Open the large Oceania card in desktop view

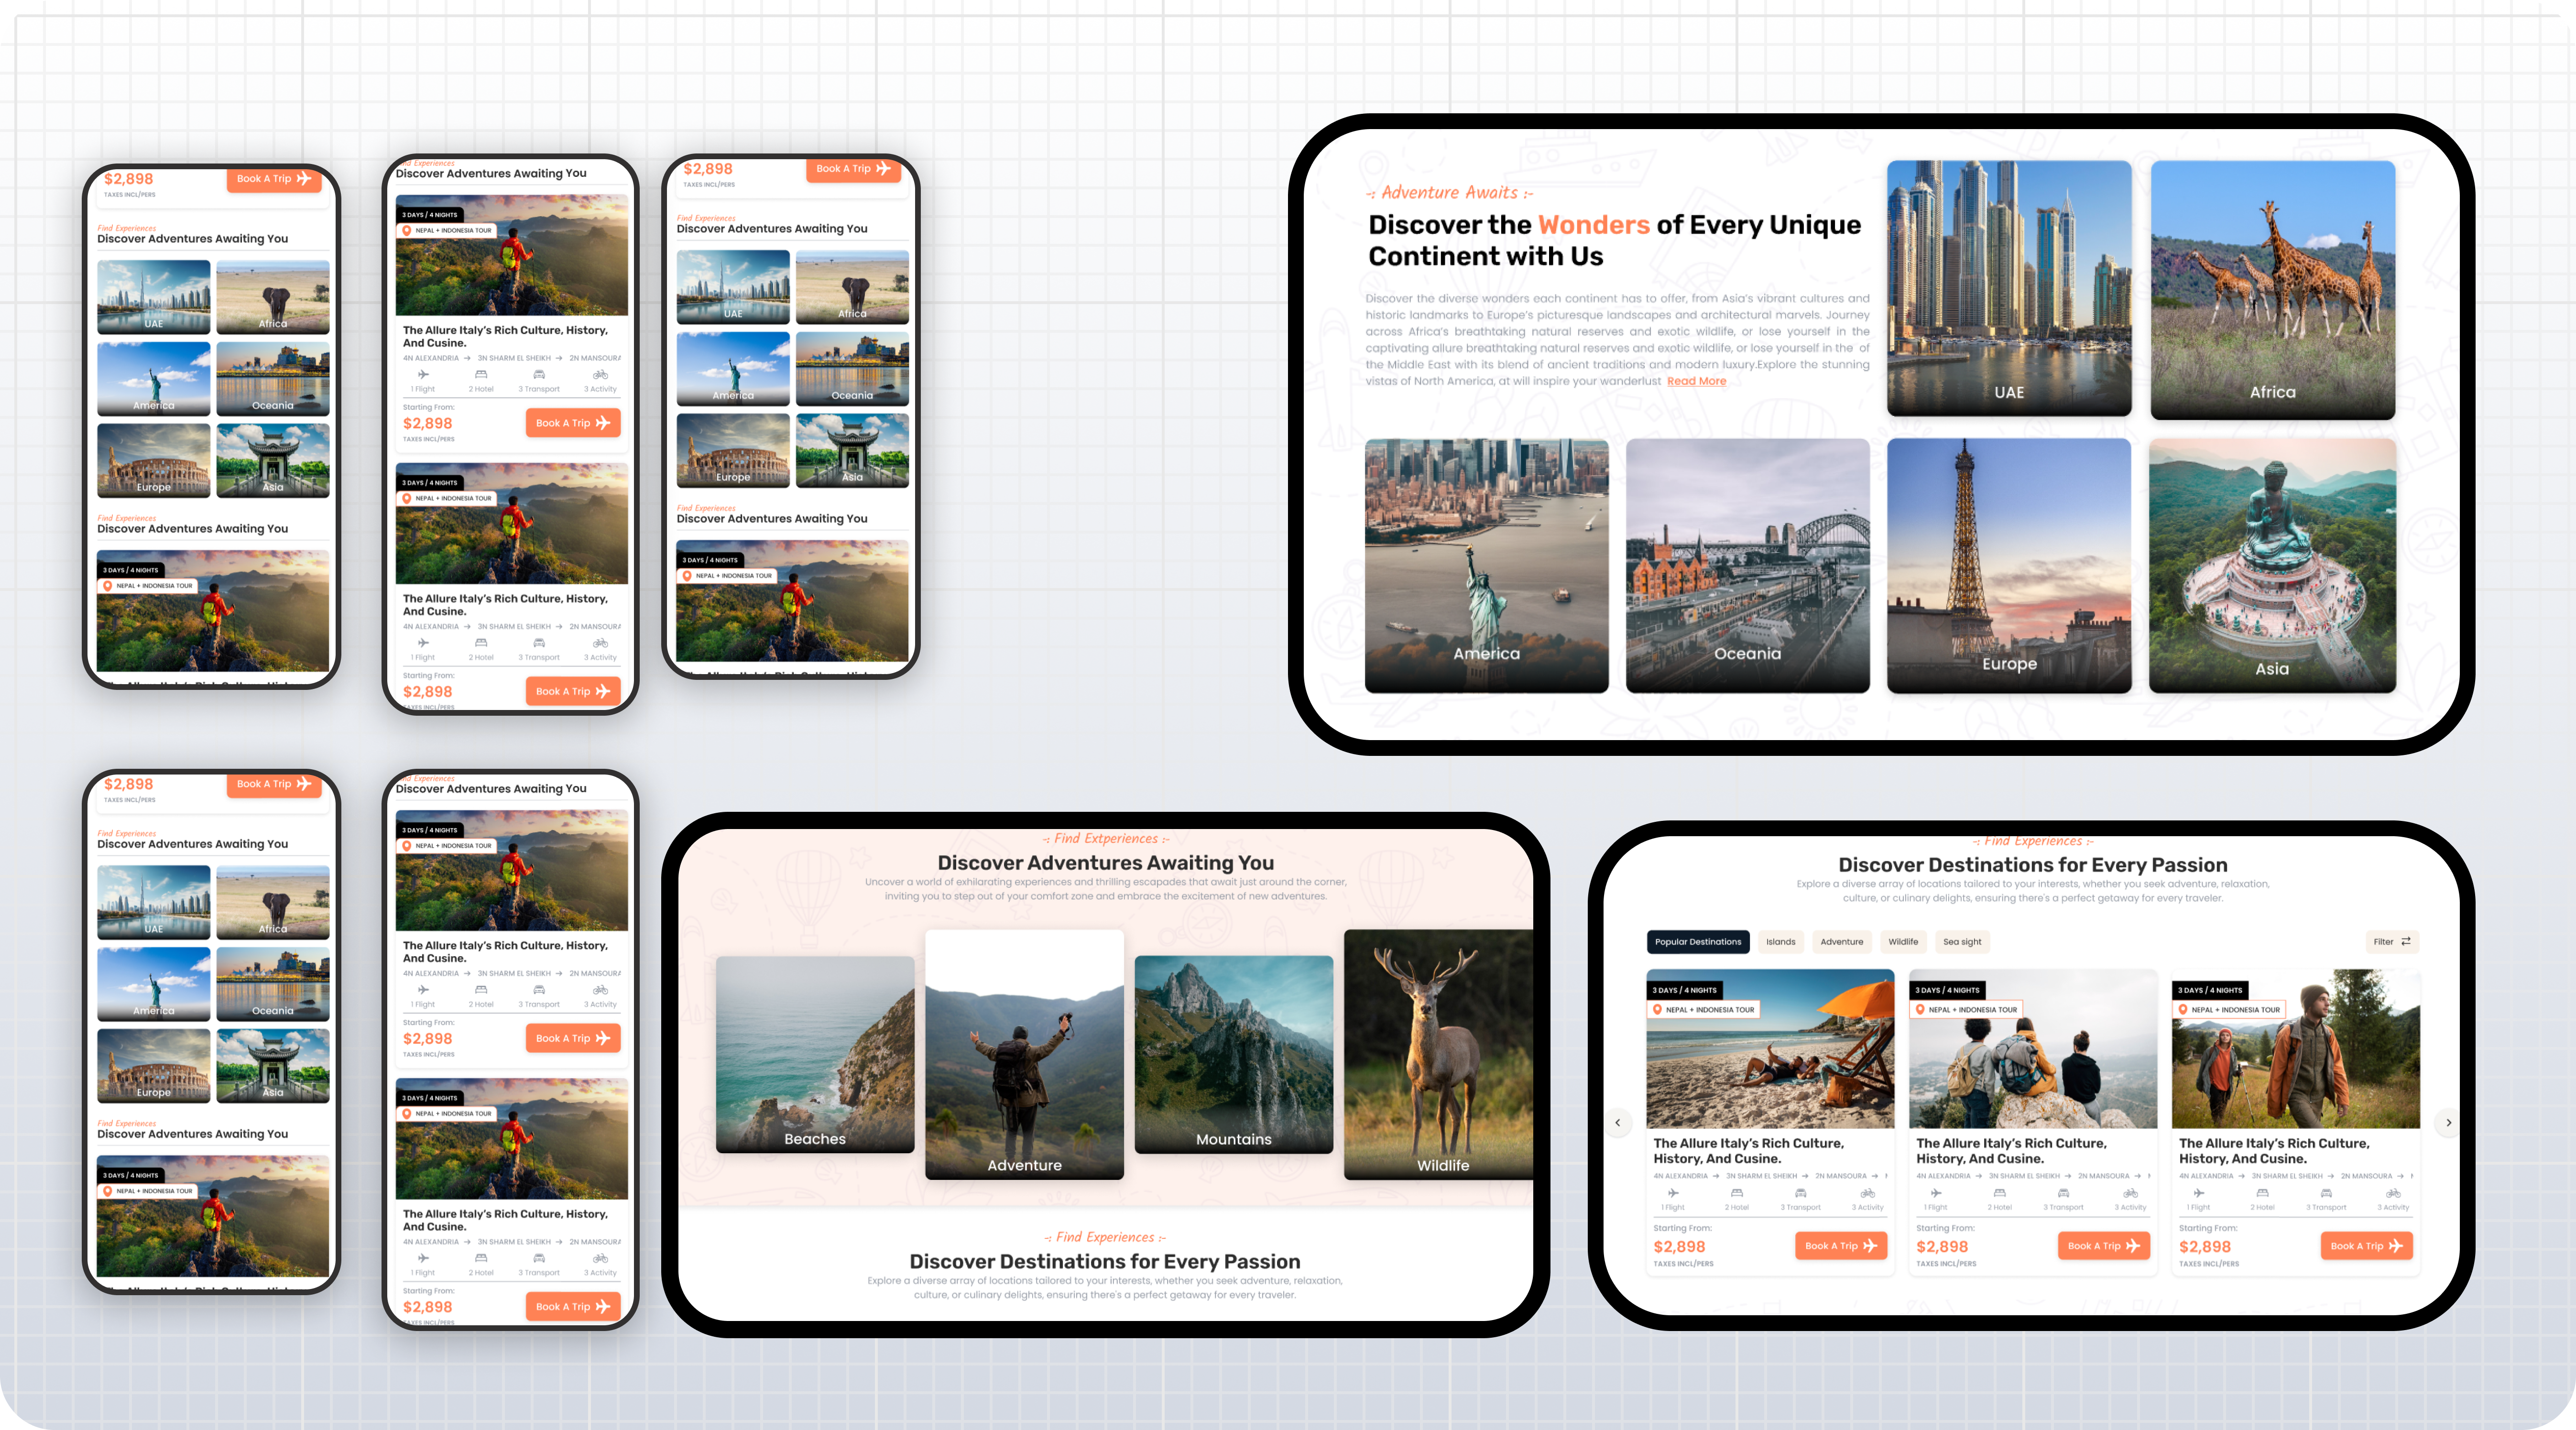coord(1747,565)
